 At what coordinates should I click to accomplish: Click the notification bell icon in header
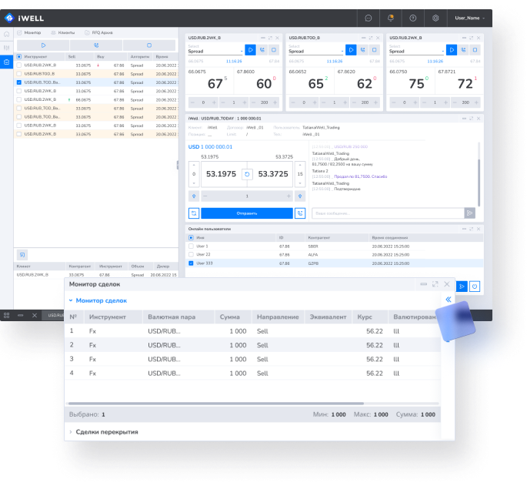391,18
